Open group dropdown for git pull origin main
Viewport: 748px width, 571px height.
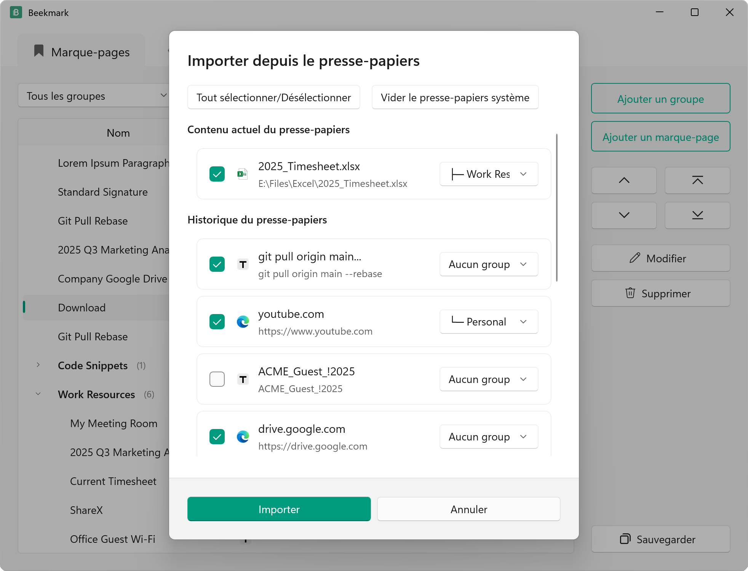tap(489, 264)
